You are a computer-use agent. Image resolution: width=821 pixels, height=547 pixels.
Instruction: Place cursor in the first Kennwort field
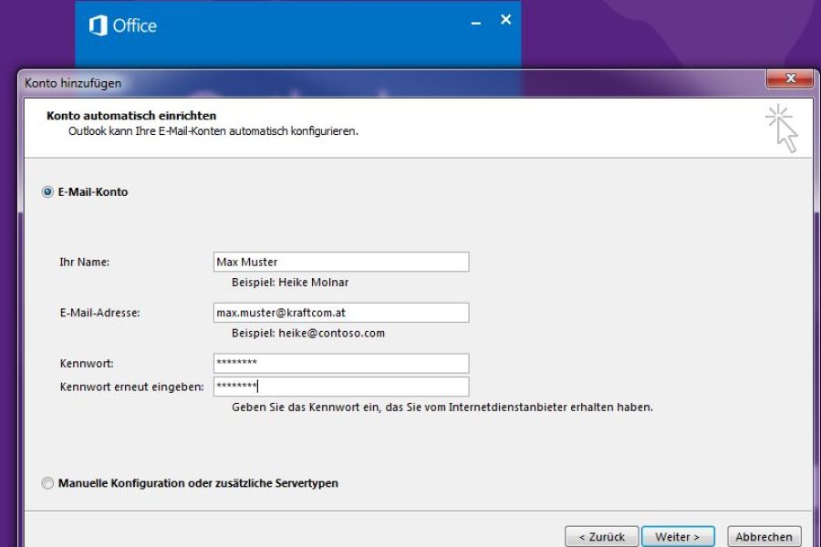tap(340, 363)
